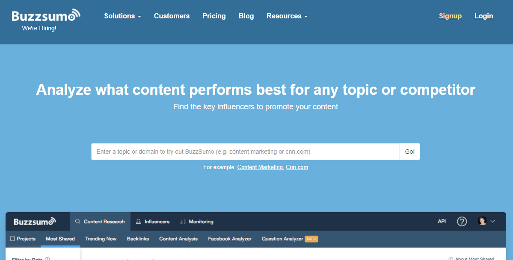Click the New badge on Question Analyzer

(x=311, y=239)
